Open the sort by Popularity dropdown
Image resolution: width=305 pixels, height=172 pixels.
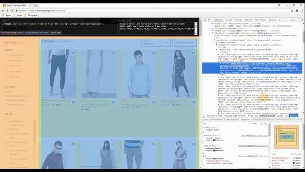(x=156, y=43)
